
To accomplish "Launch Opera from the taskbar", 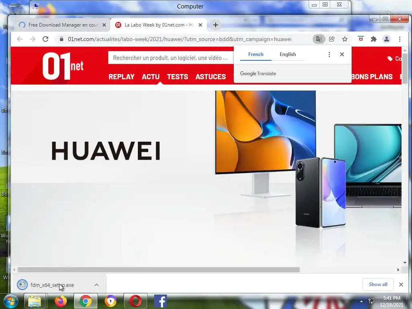I will 135,301.
